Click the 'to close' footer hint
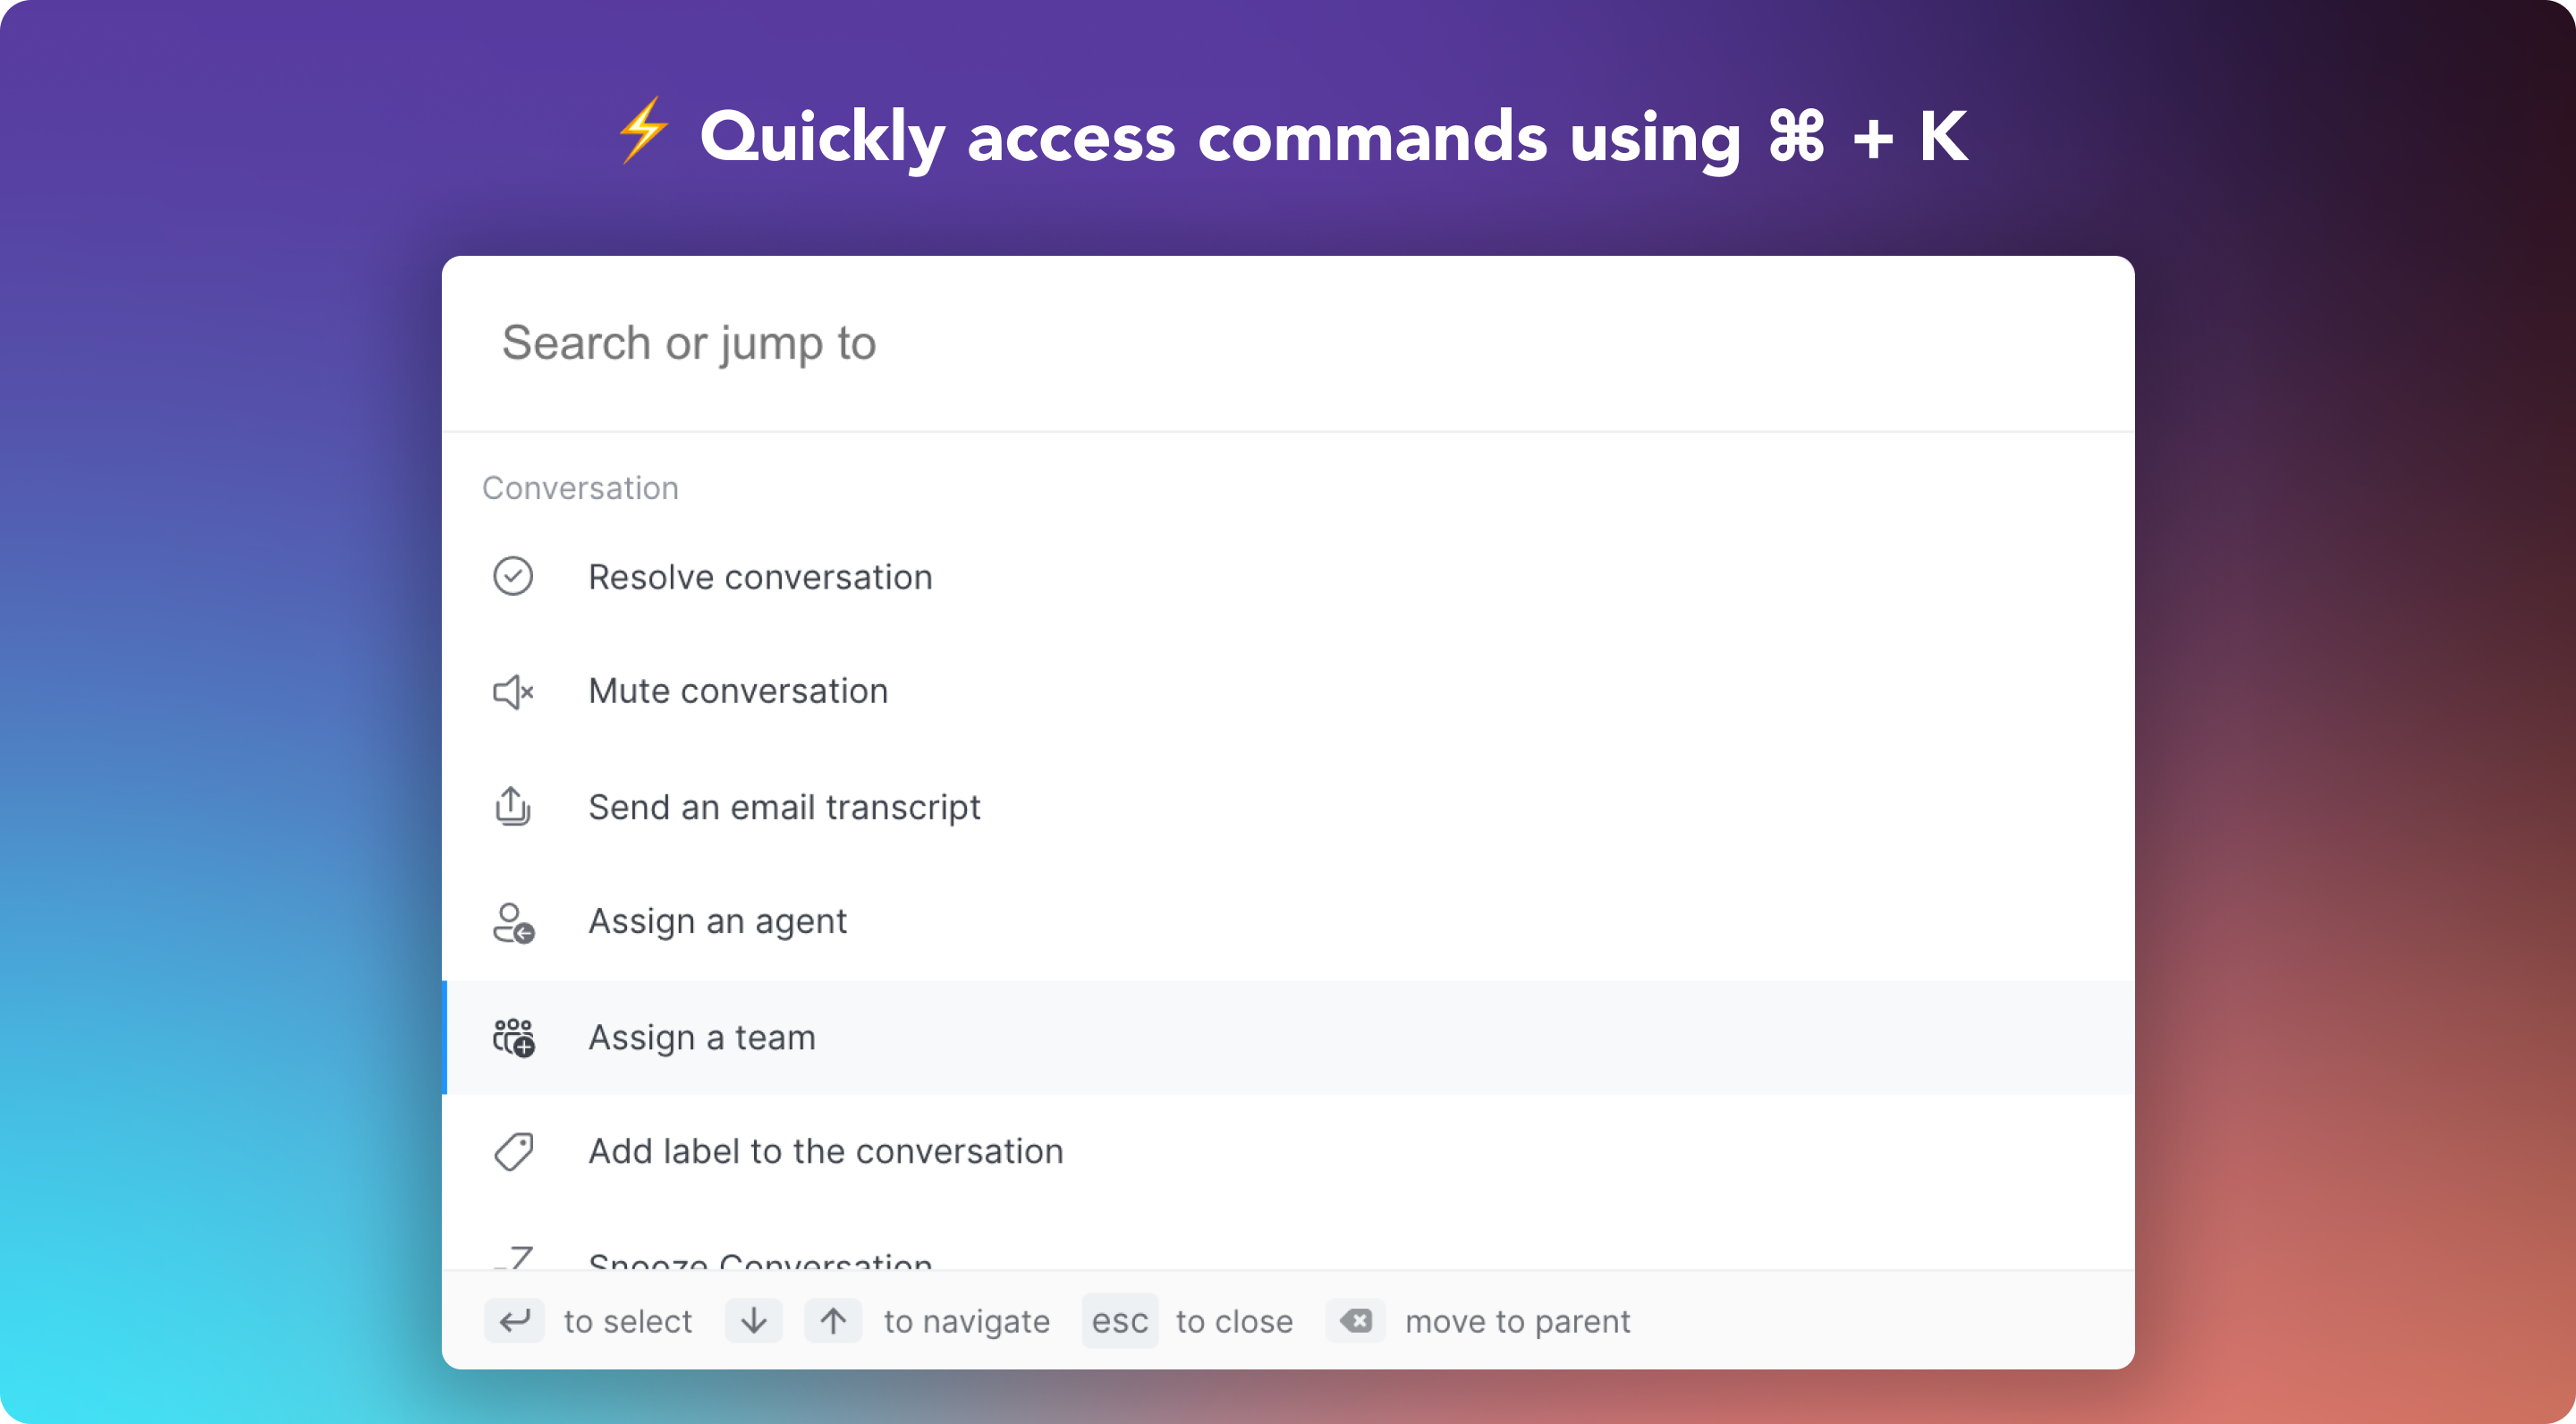 (1234, 1321)
